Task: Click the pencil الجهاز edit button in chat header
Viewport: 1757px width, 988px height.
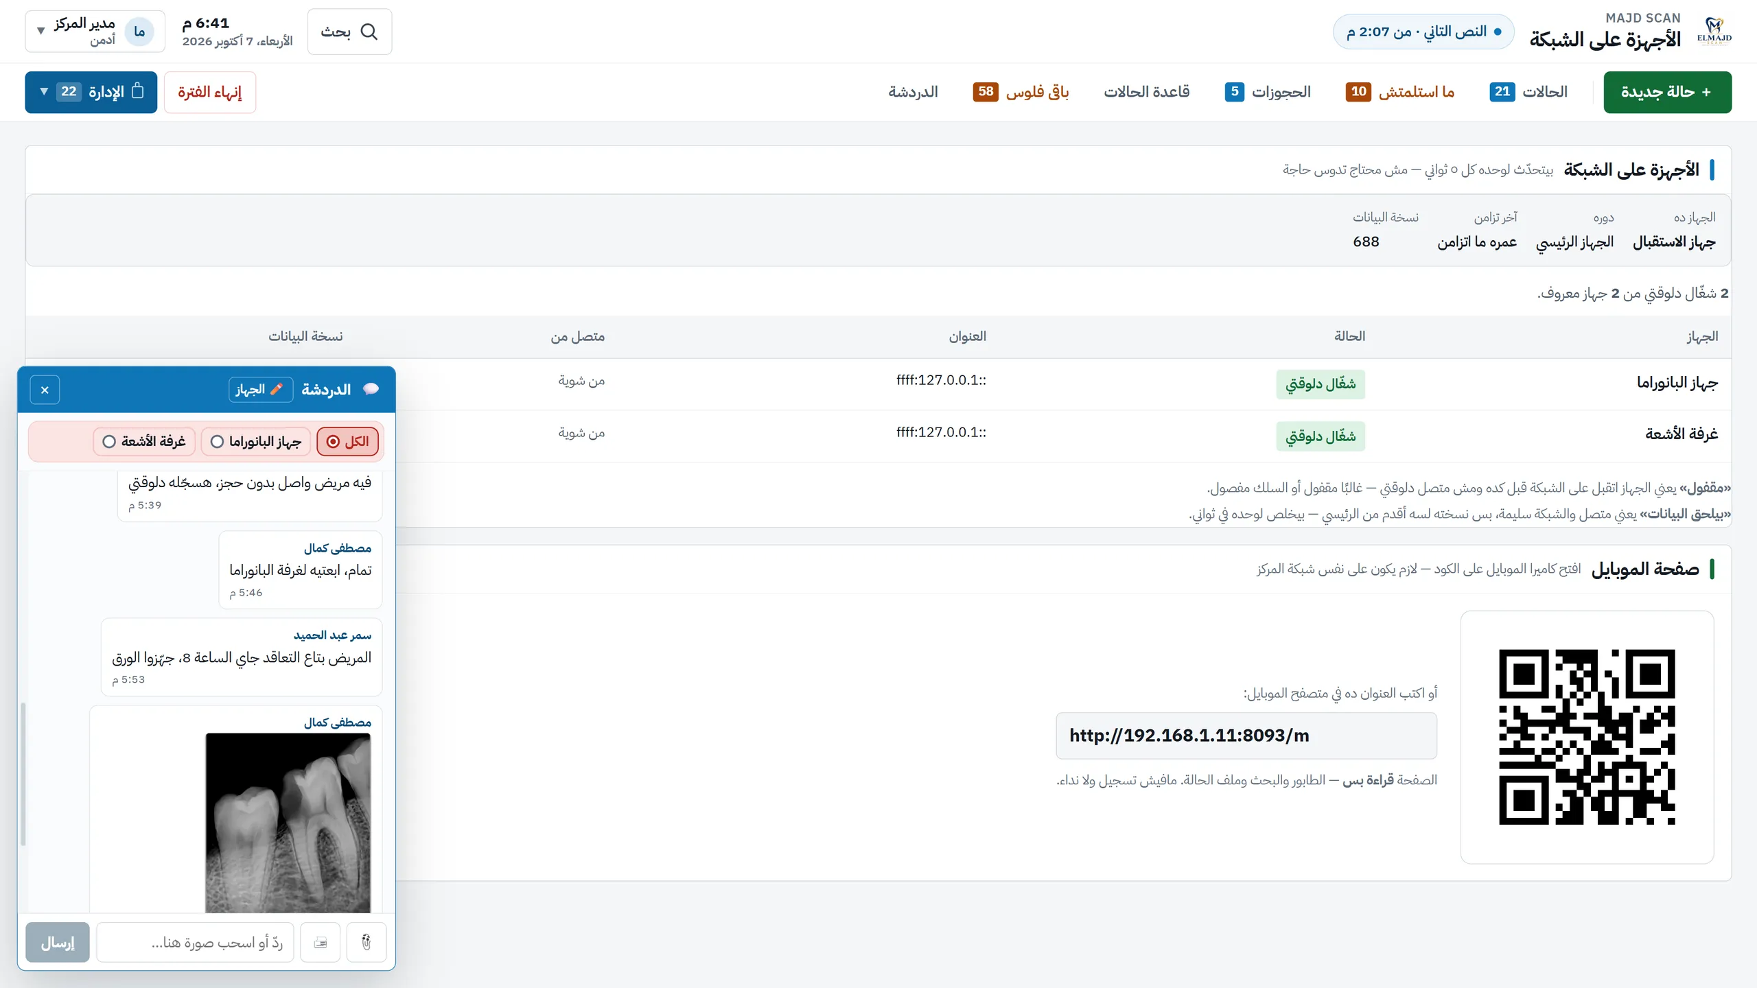Action: 260,389
